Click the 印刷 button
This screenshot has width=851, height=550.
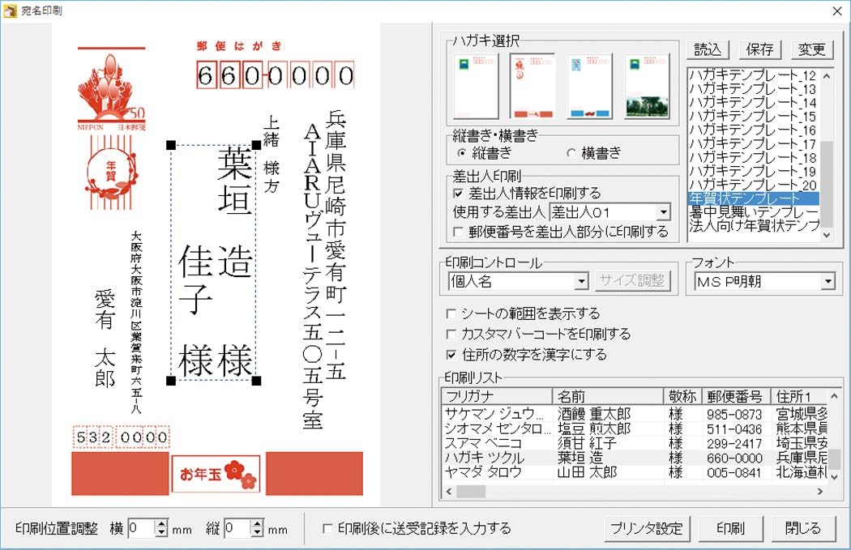pos(729,529)
